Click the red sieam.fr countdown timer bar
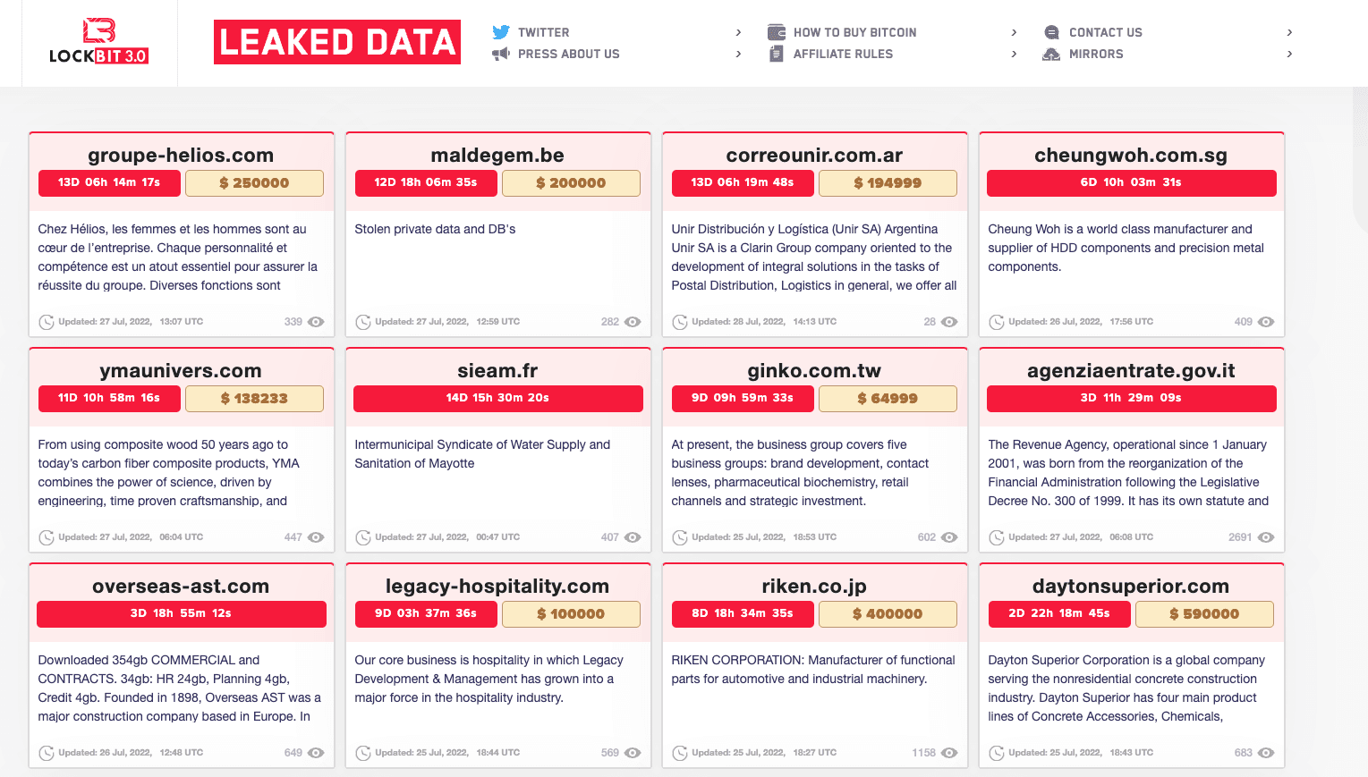This screenshot has height=777, width=1368. point(498,399)
